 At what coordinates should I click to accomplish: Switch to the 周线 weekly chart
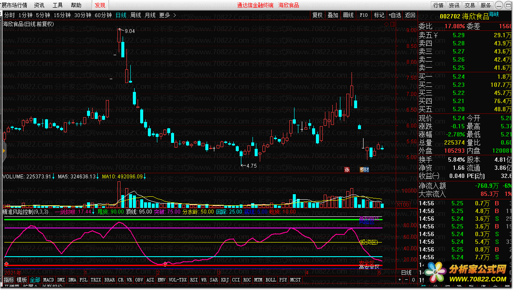click(x=136, y=15)
